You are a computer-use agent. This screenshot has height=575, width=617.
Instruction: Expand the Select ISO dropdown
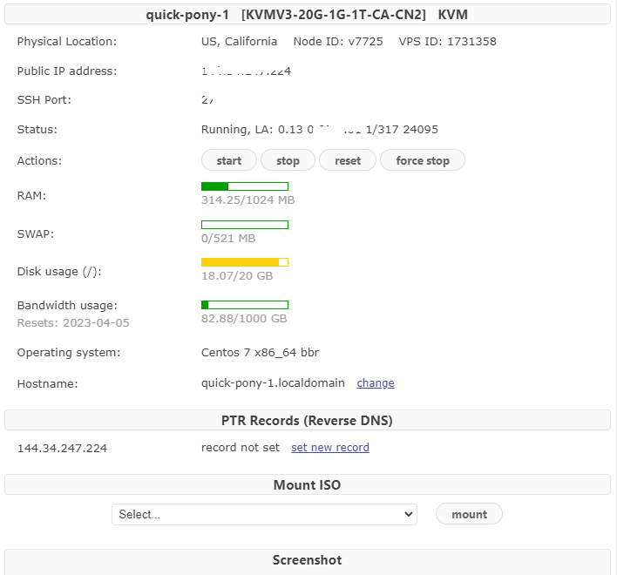tap(264, 514)
